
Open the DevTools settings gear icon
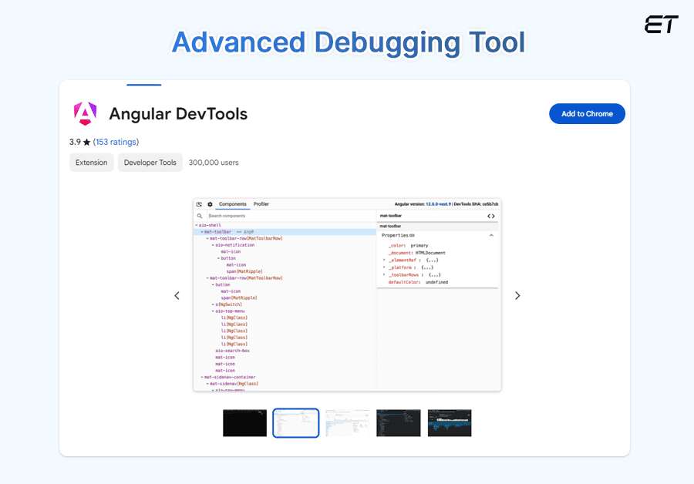click(x=209, y=203)
